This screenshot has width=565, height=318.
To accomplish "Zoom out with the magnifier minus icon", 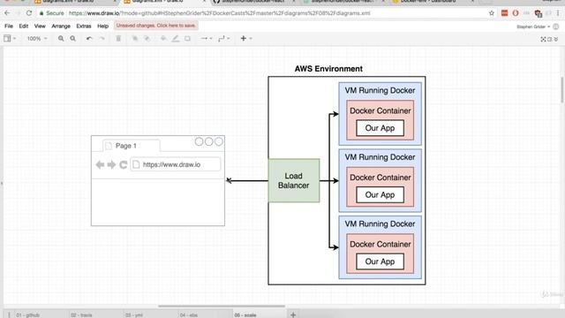I will [x=72, y=39].
